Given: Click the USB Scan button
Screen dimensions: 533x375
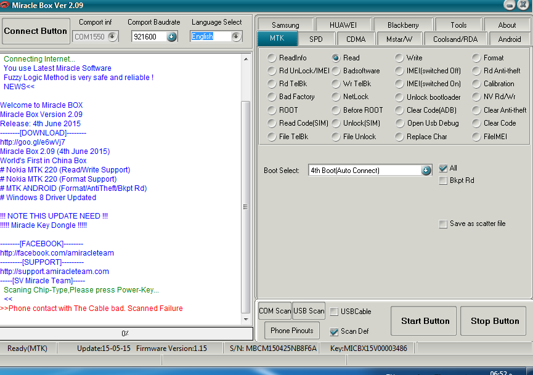Looking at the screenshot, I should pyautogui.click(x=309, y=311).
